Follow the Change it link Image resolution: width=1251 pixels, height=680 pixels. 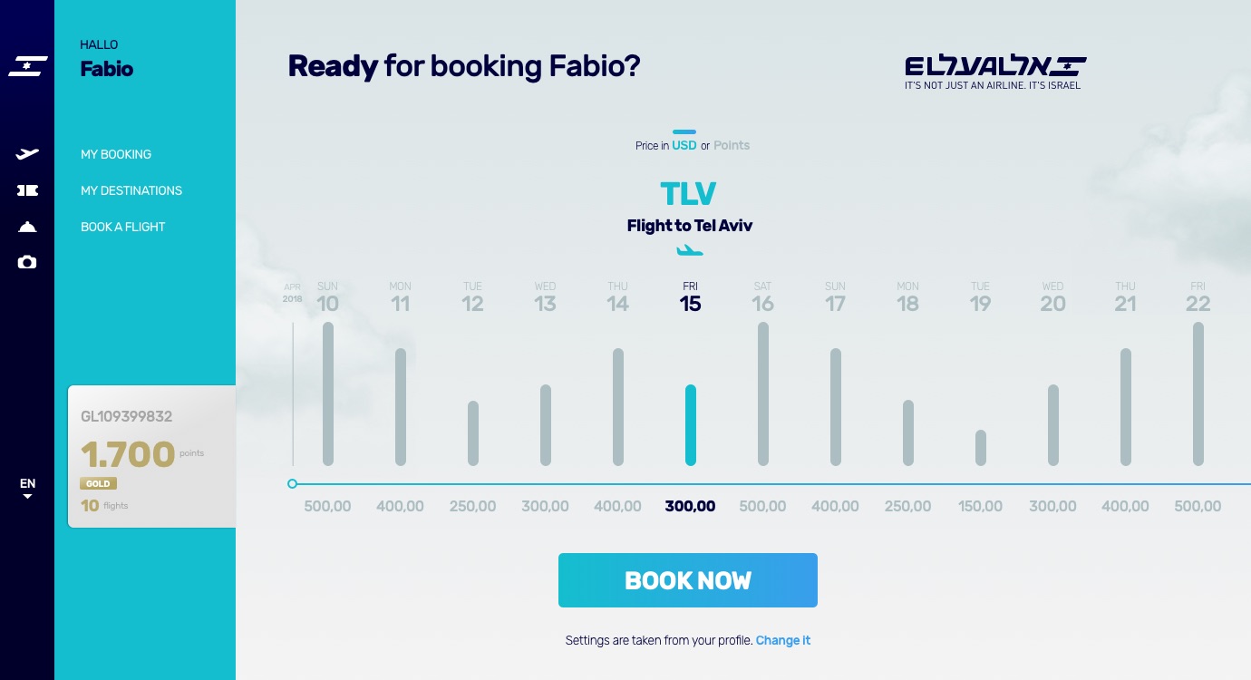click(783, 640)
